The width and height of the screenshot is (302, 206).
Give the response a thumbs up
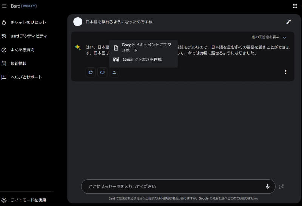click(x=91, y=72)
